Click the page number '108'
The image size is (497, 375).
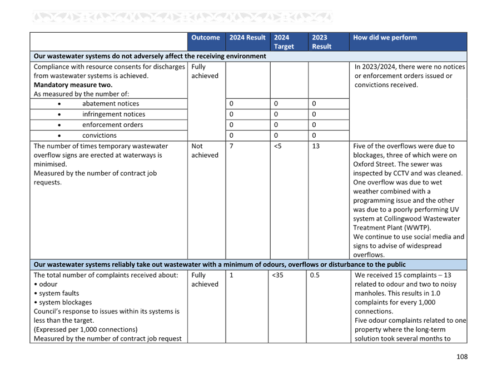coord(462,357)
